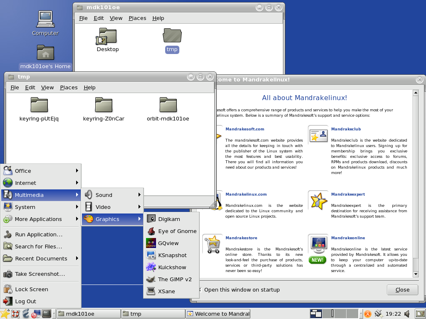
Task: Open Help menu in mdk101oe window
Action: (158, 18)
